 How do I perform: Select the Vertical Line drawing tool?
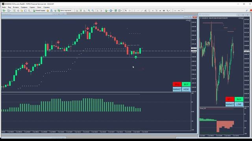(134, 11)
